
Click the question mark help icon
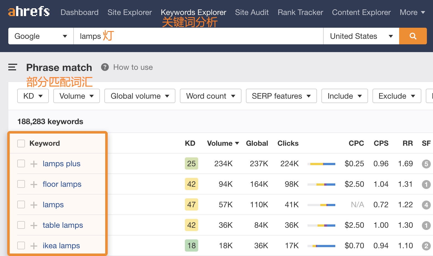tap(105, 67)
